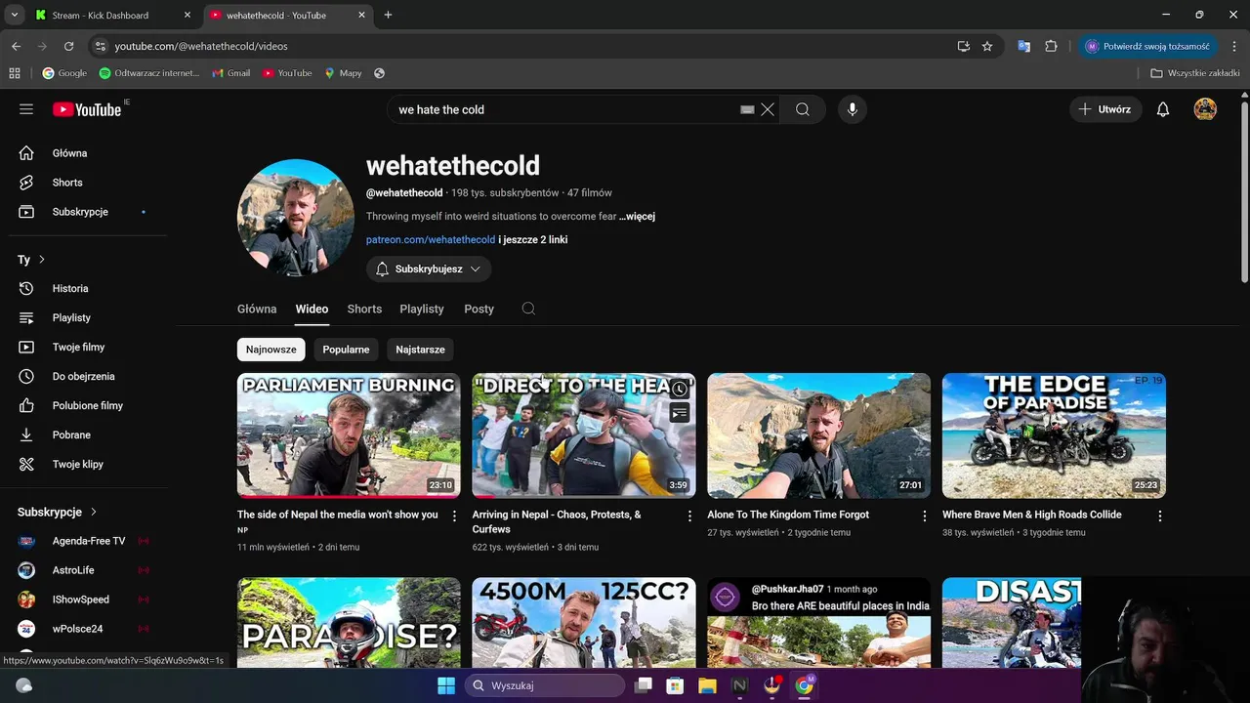Select the Wideo channel tab
This screenshot has width=1250, height=703.
pos(312,309)
